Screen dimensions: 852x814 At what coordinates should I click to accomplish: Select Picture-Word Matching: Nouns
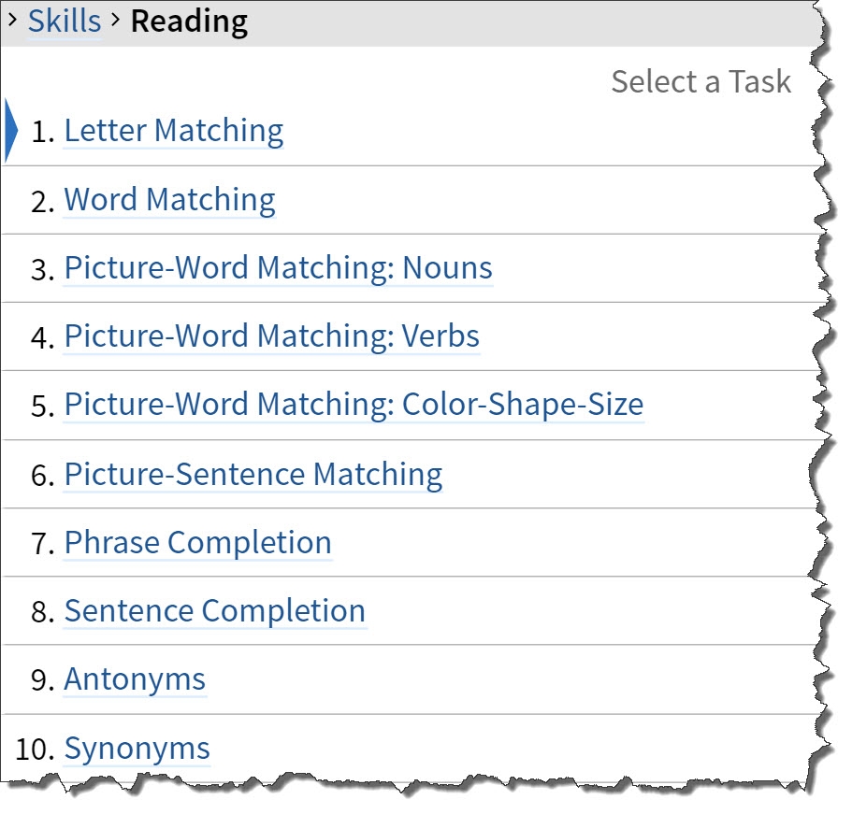coord(278,267)
